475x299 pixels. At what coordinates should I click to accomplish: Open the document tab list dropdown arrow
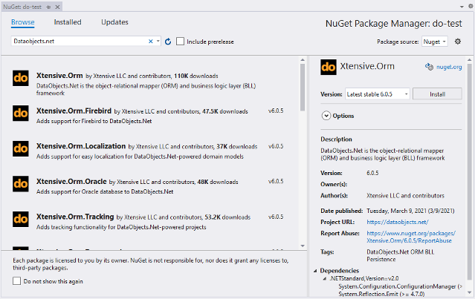coord(462,7)
